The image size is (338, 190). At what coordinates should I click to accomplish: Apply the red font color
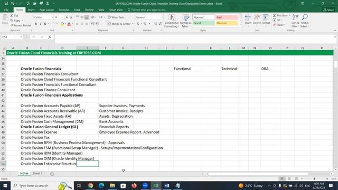tap(69, 24)
